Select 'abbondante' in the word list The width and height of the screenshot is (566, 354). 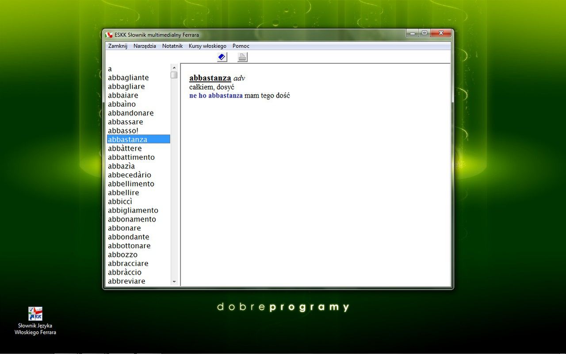point(138,237)
